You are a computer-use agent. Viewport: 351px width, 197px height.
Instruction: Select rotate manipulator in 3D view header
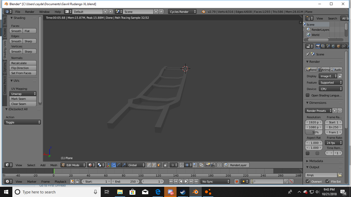tap(119, 165)
